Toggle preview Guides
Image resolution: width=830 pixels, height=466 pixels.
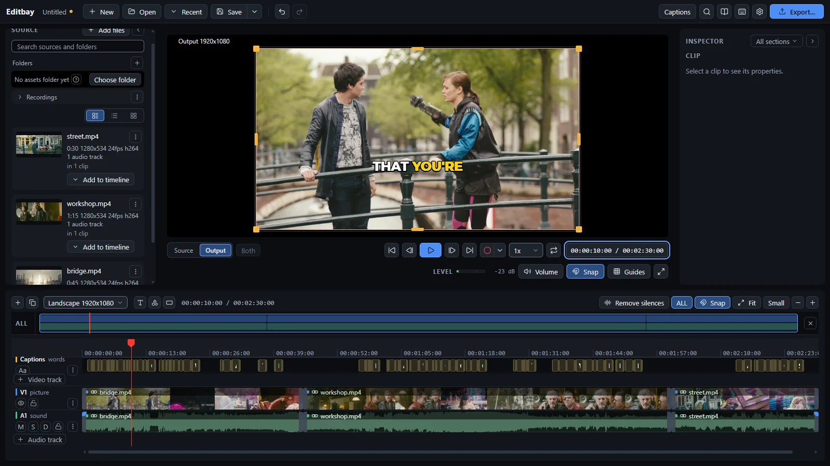(x=629, y=272)
